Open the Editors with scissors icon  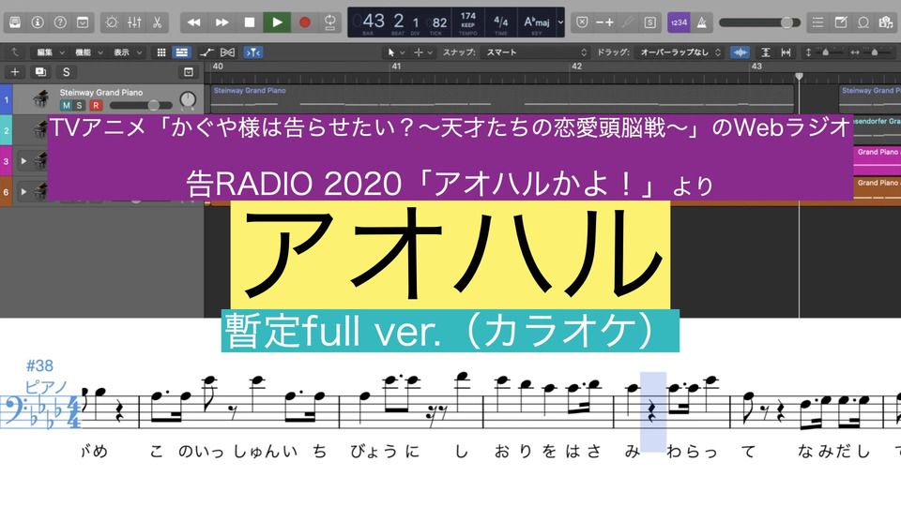tap(157, 22)
